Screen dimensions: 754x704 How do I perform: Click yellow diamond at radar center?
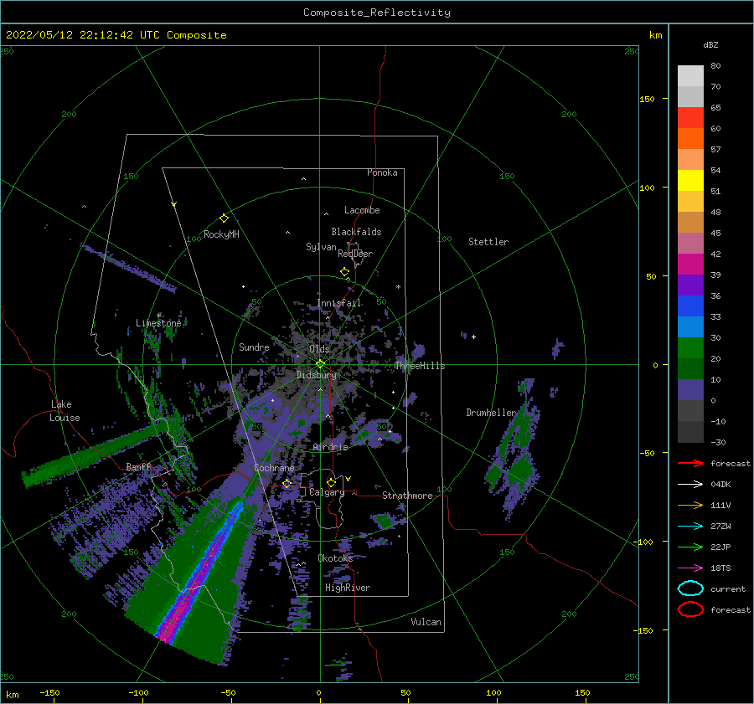(320, 364)
